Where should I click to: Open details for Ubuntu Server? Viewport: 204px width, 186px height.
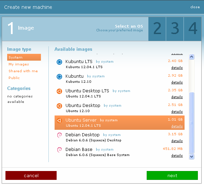(x=177, y=126)
